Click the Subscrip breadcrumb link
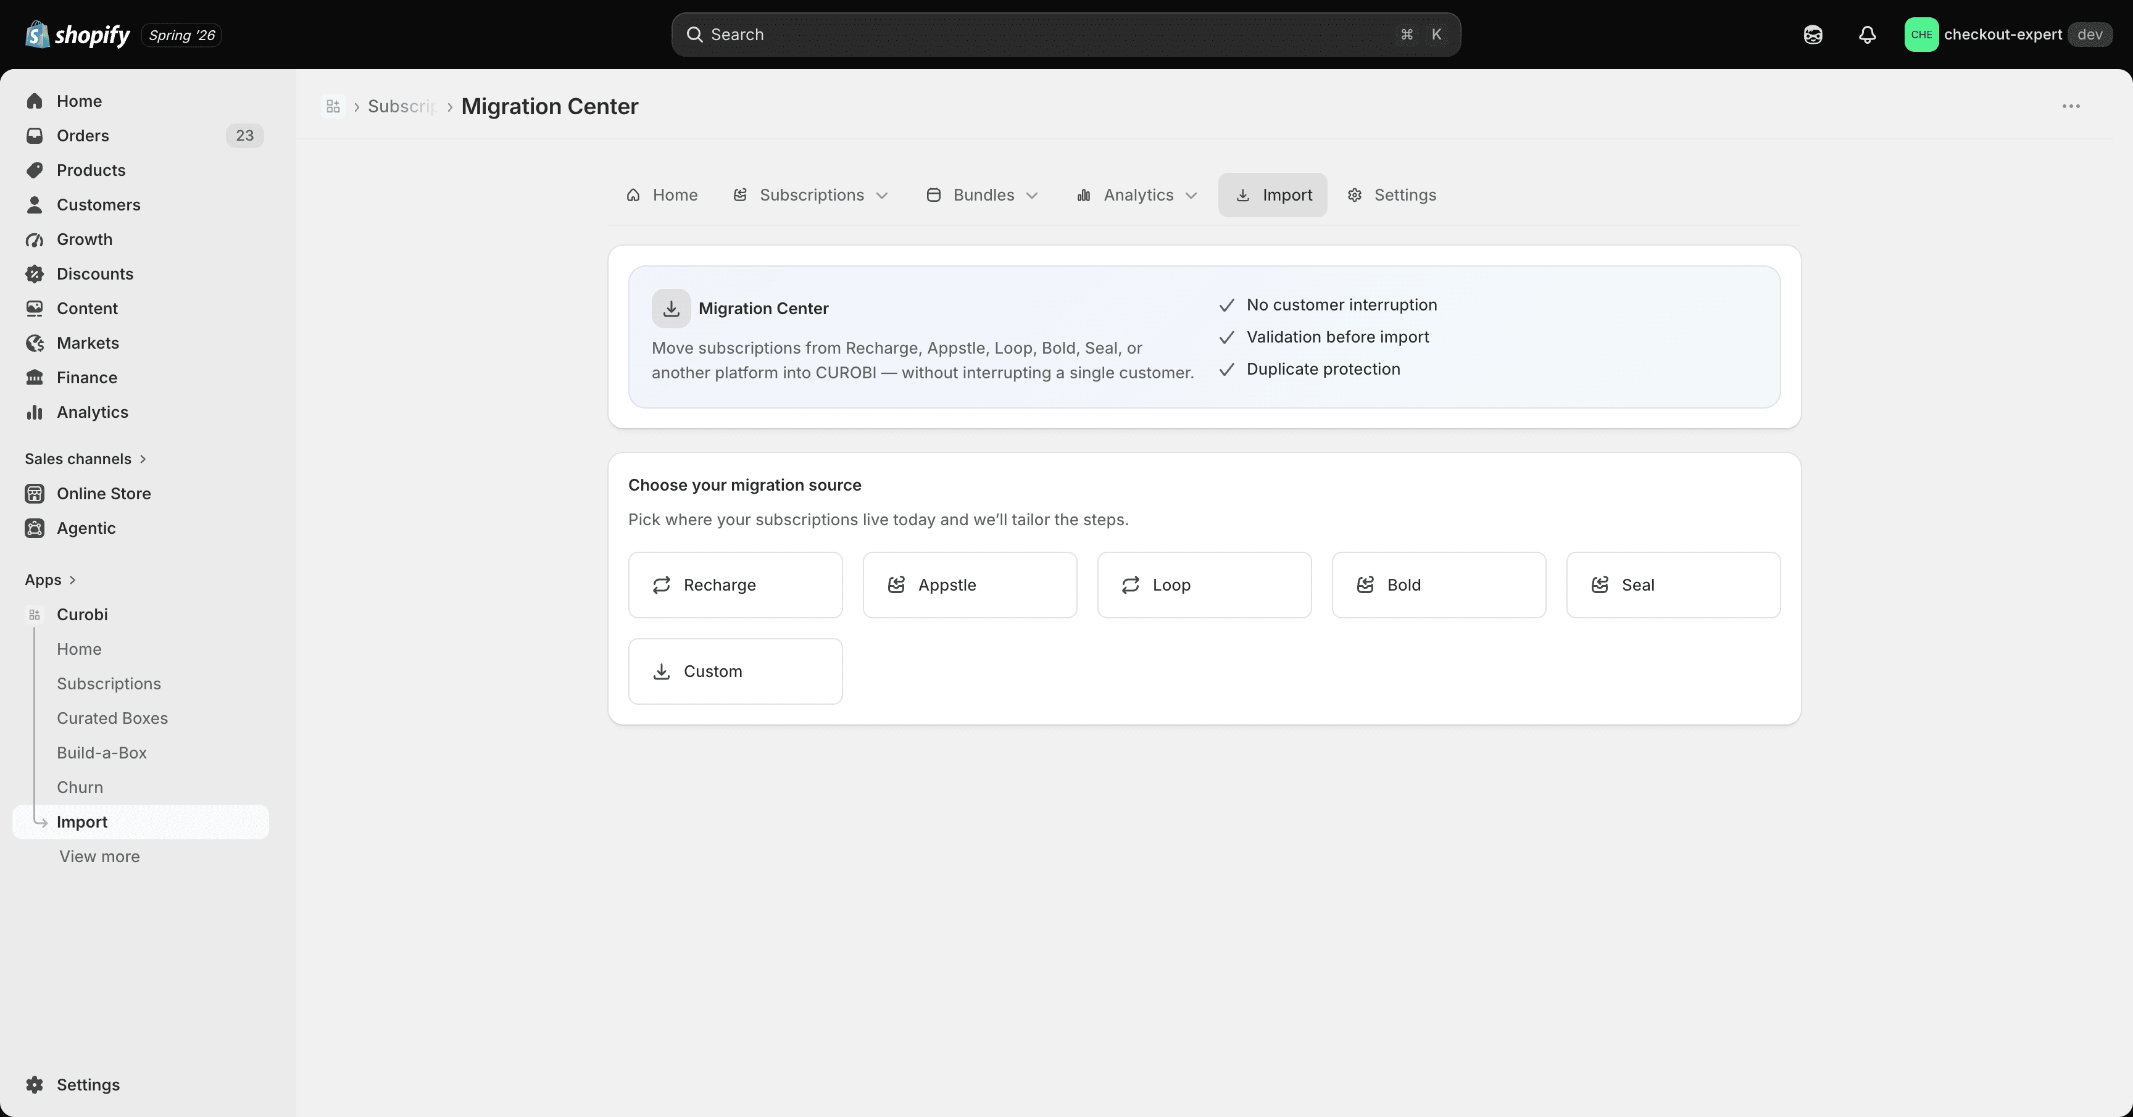2133x1117 pixels. tap(402, 106)
